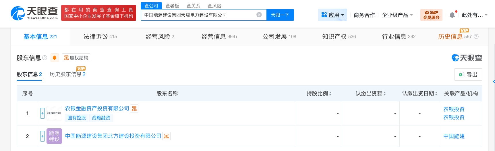Open the 企业级产品 dropdown
Screen dimensions: 495x151
tap(397, 15)
